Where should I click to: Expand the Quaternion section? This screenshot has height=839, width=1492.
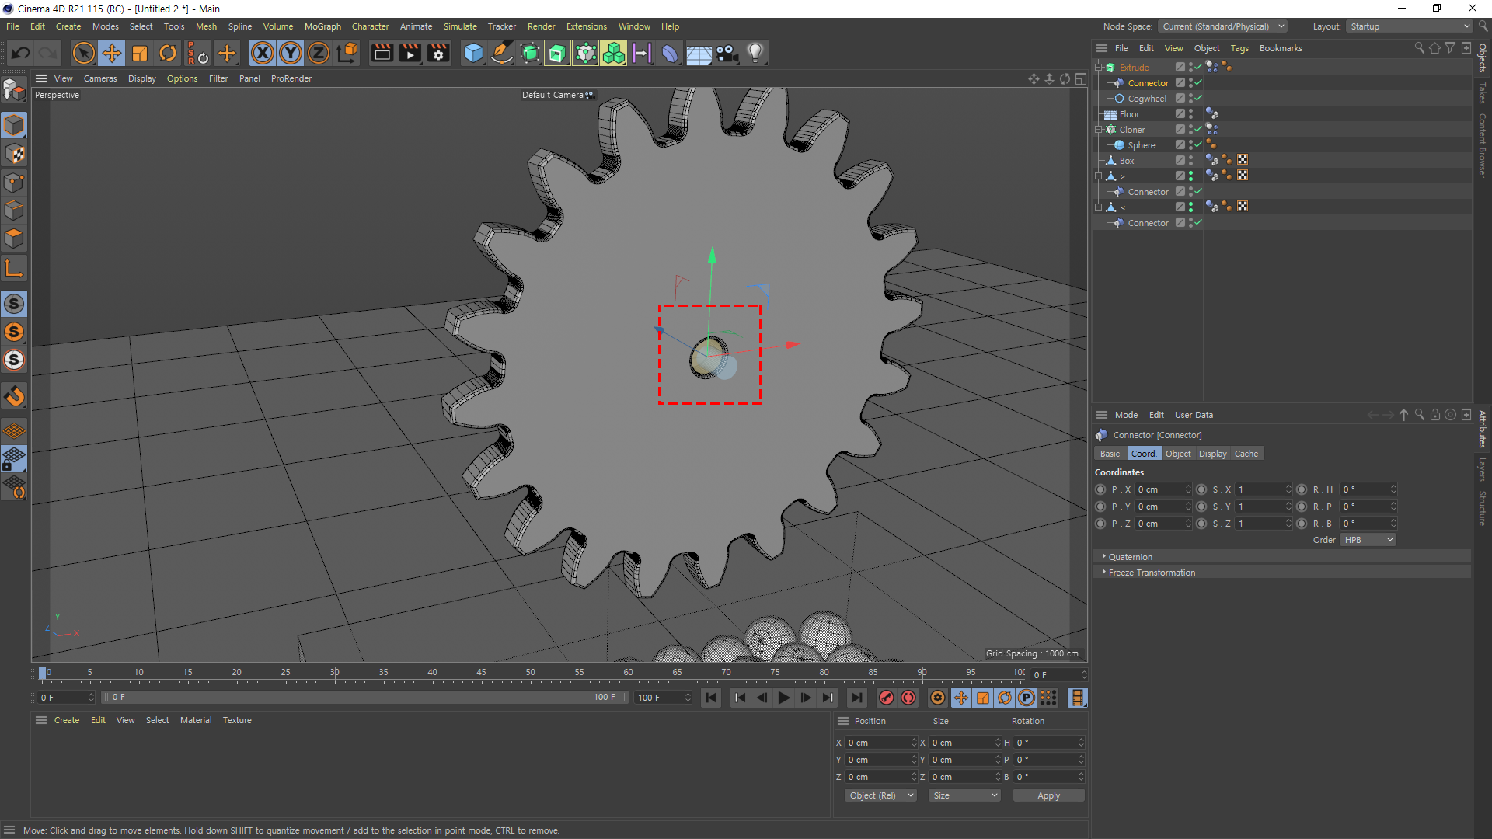pyautogui.click(x=1130, y=557)
